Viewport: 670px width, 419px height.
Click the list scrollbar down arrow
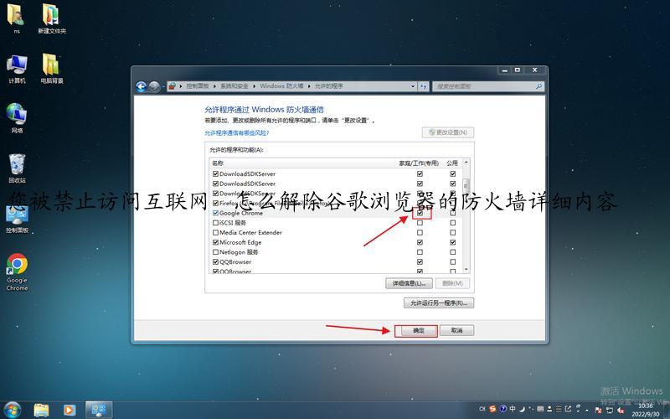[x=466, y=269]
